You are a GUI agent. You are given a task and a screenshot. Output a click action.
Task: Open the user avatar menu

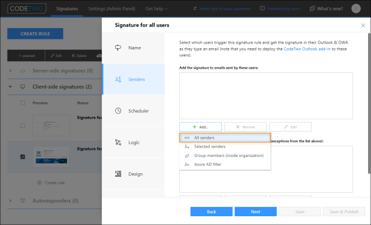click(356, 8)
